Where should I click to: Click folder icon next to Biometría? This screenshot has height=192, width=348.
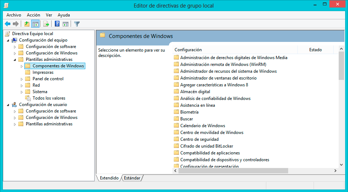pyautogui.click(x=176, y=112)
